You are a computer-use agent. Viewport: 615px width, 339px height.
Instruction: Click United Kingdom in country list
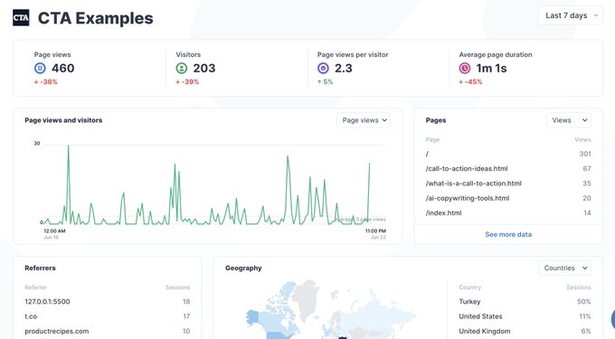485,332
